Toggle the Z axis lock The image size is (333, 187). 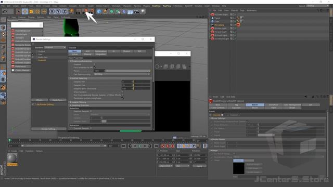pyautogui.click(x=65, y=11)
